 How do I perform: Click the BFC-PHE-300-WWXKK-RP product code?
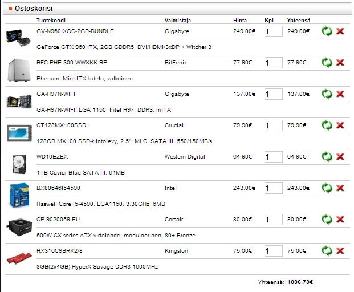(x=72, y=62)
